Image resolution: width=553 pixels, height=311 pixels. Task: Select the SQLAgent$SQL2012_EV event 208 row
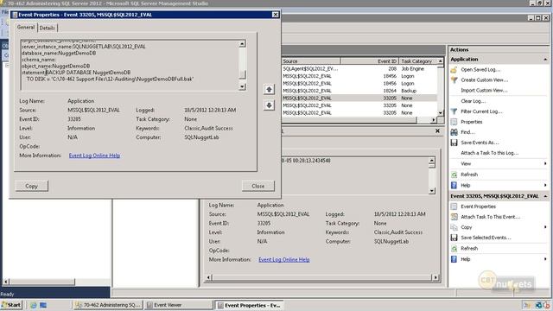click(x=359, y=69)
